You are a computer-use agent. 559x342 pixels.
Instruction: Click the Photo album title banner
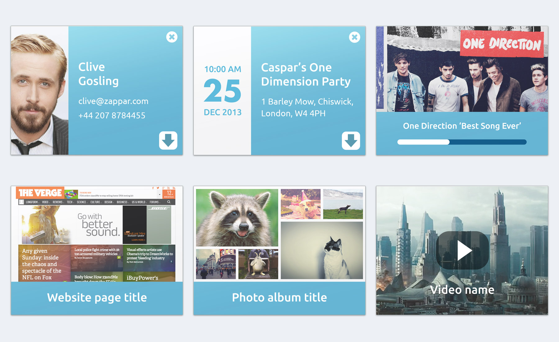pos(279,298)
